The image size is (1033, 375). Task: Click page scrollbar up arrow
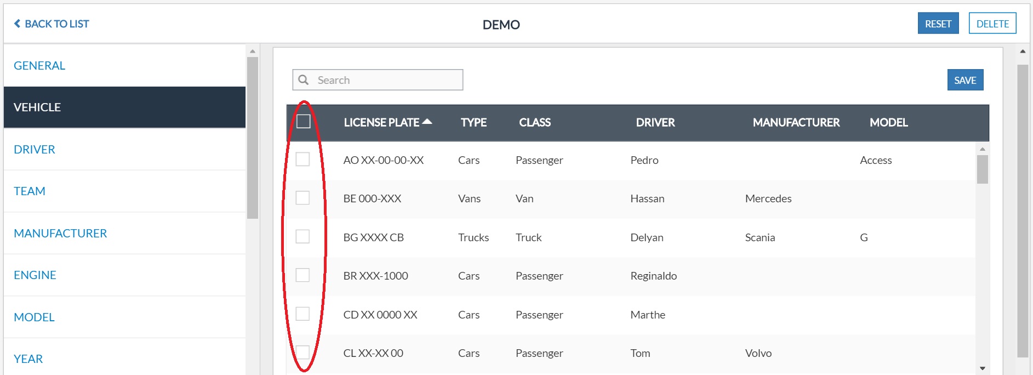[1023, 52]
